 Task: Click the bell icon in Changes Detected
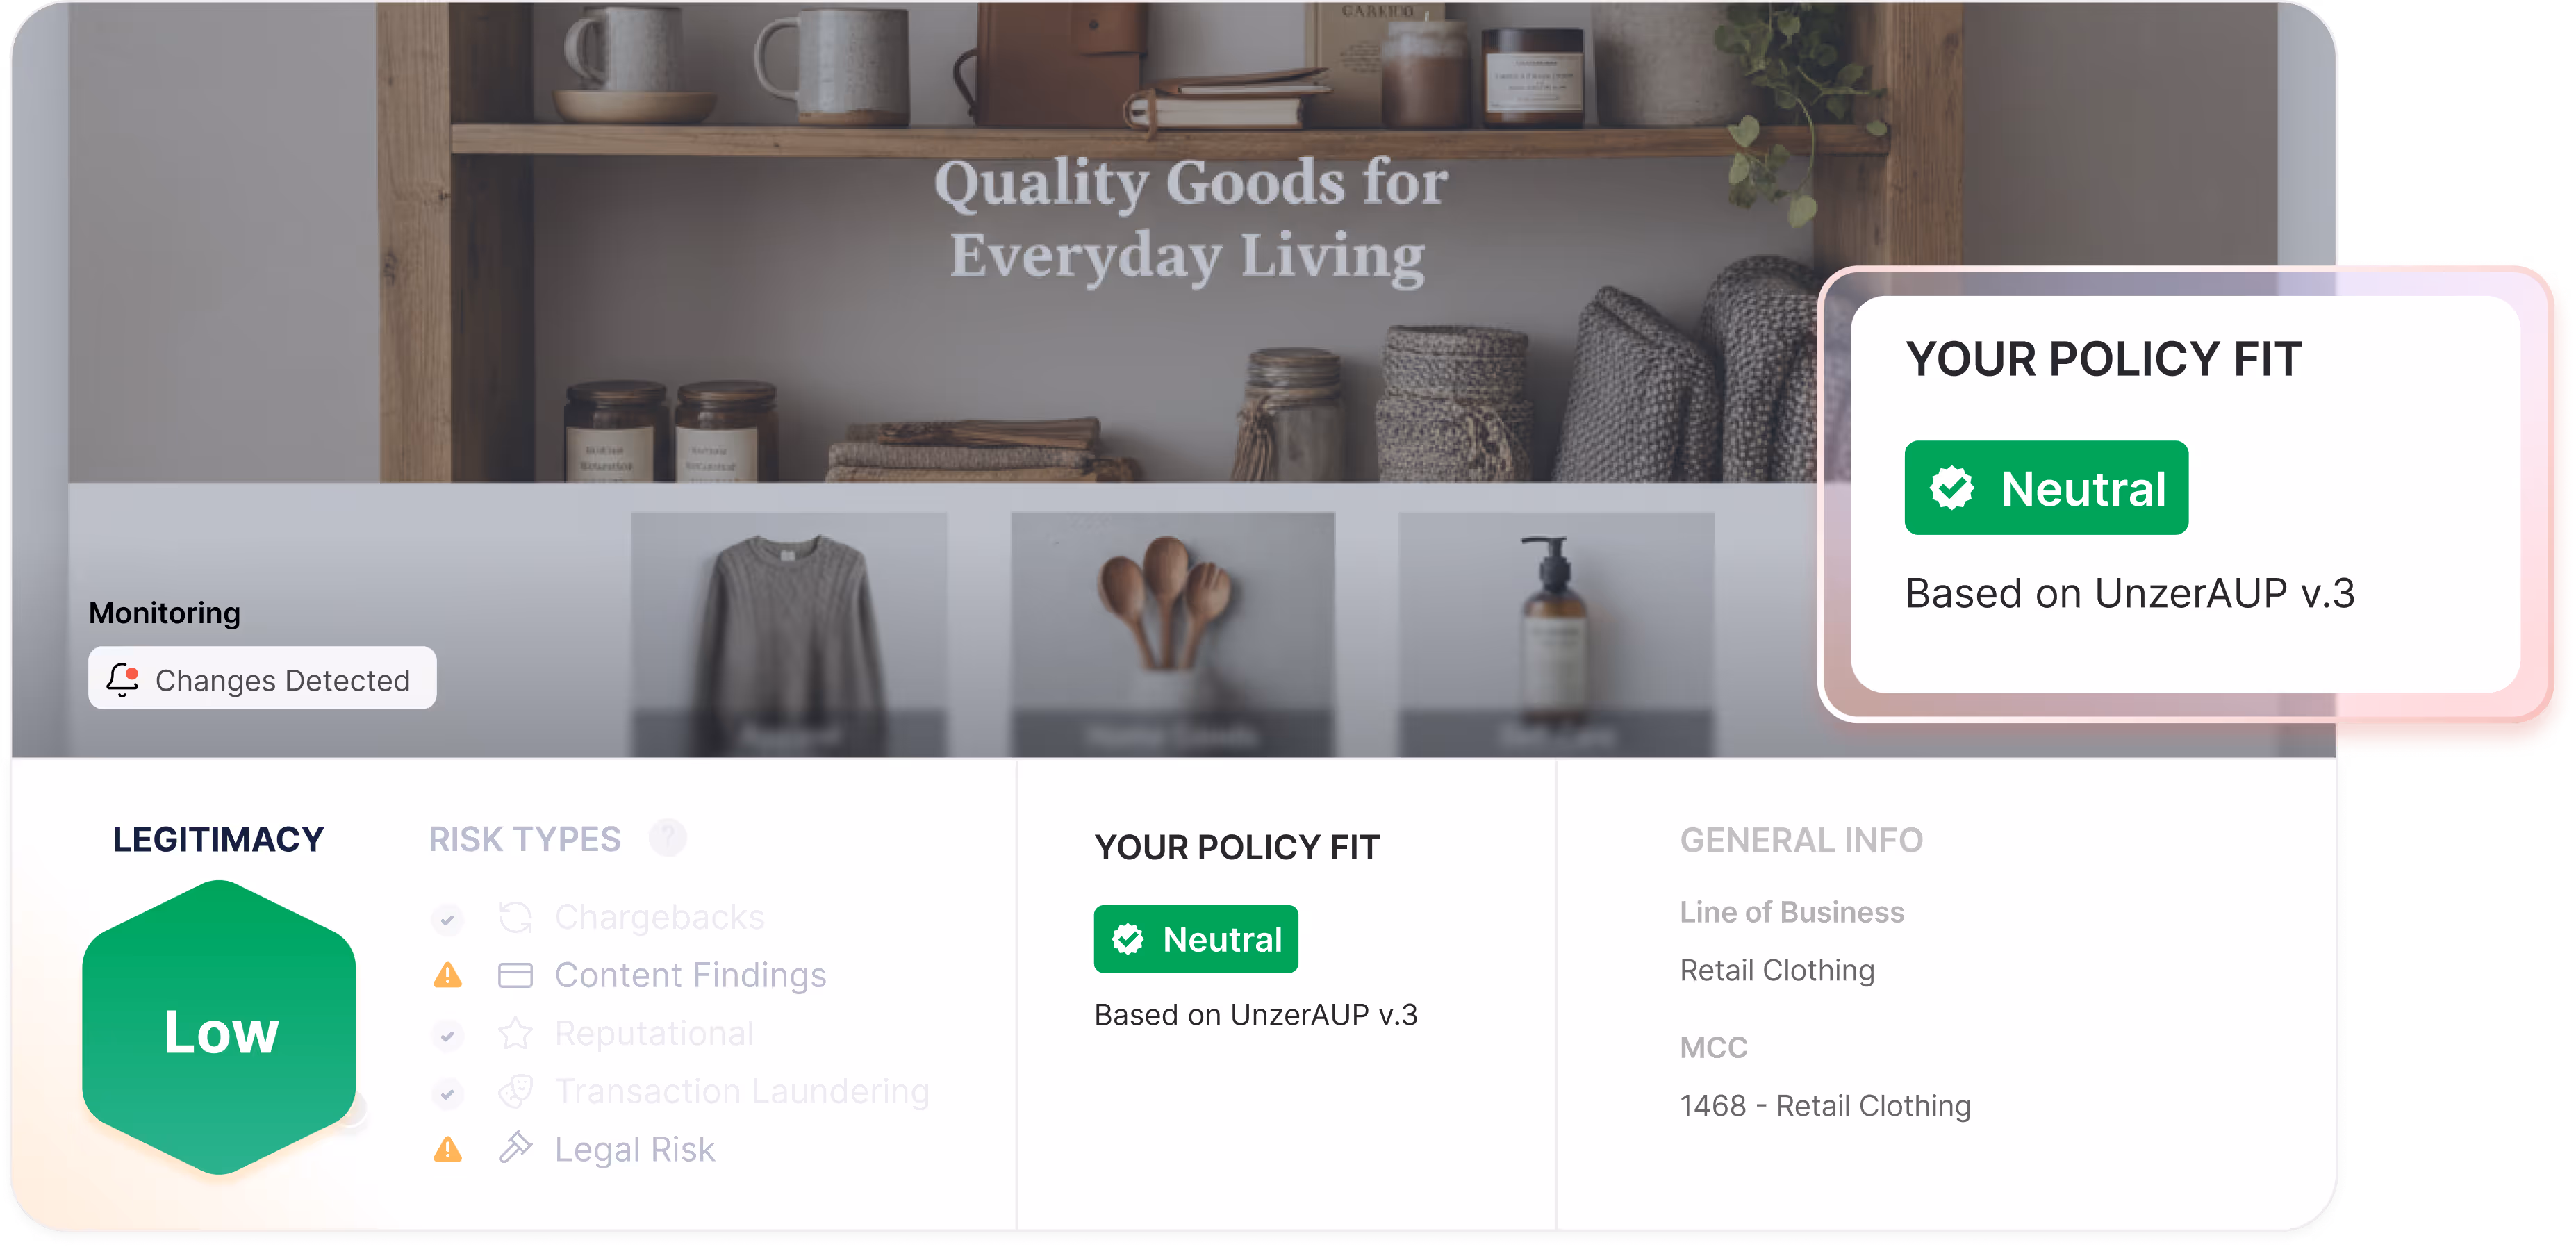123,679
